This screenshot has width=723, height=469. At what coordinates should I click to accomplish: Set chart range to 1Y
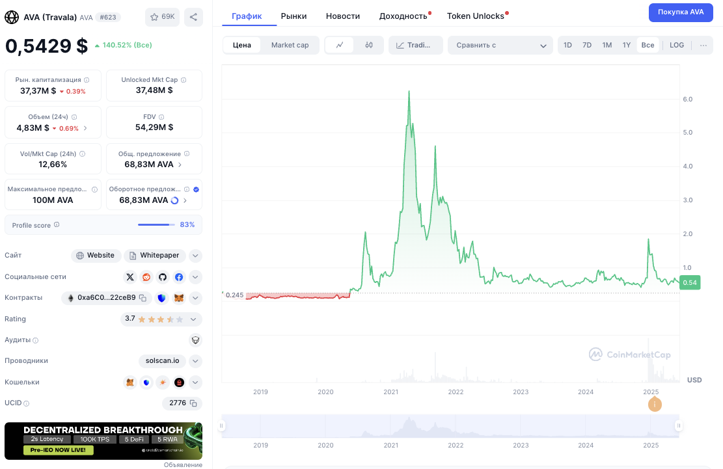pos(626,45)
